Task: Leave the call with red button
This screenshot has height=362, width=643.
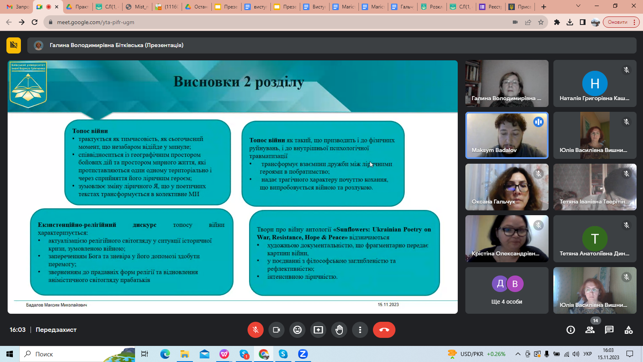Action: point(384,330)
